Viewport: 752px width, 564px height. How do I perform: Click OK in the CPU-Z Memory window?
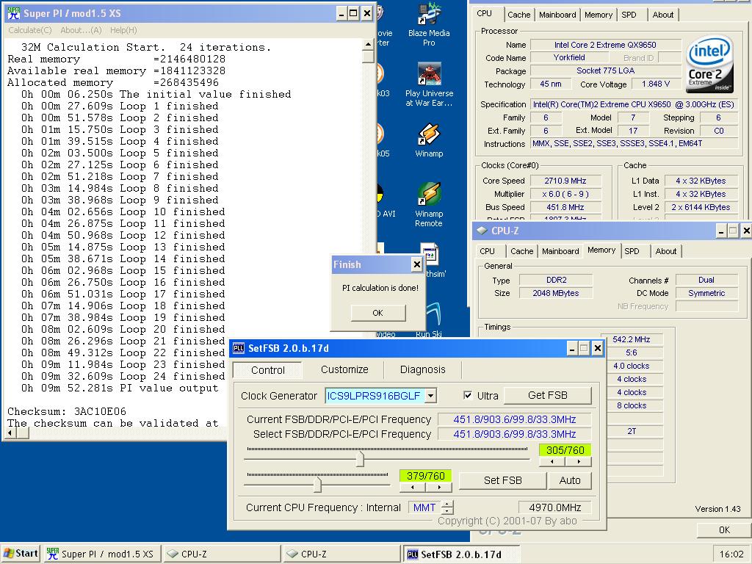click(x=724, y=530)
